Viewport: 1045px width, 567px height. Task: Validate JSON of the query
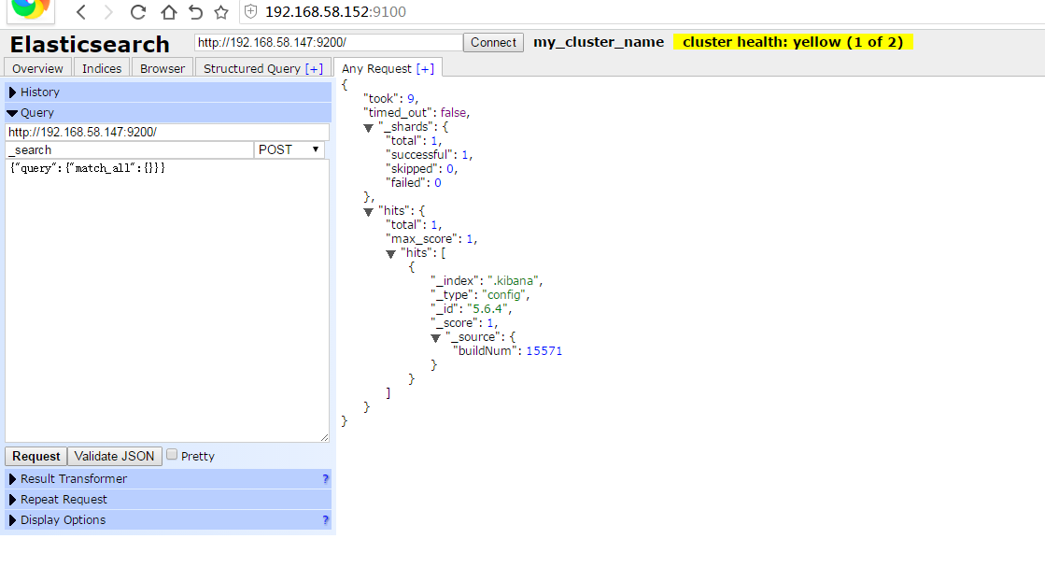click(114, 457)
